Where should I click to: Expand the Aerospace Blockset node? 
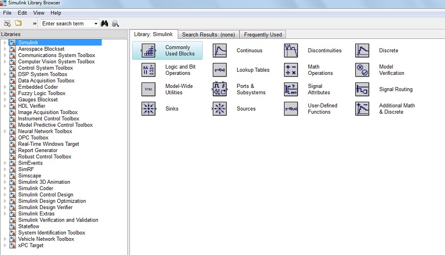(5, 49)
